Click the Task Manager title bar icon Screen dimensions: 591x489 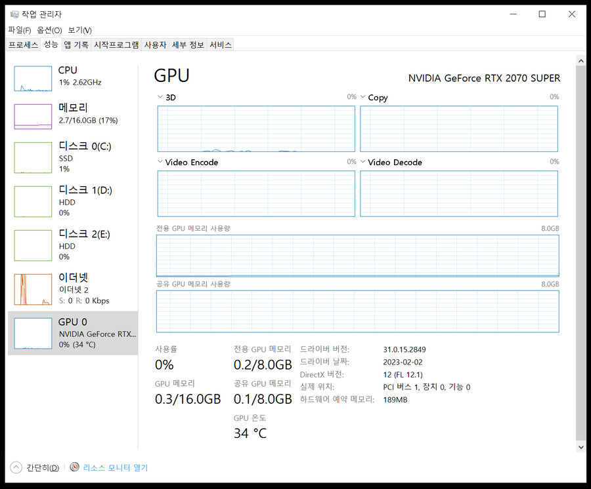pos(14,14)
